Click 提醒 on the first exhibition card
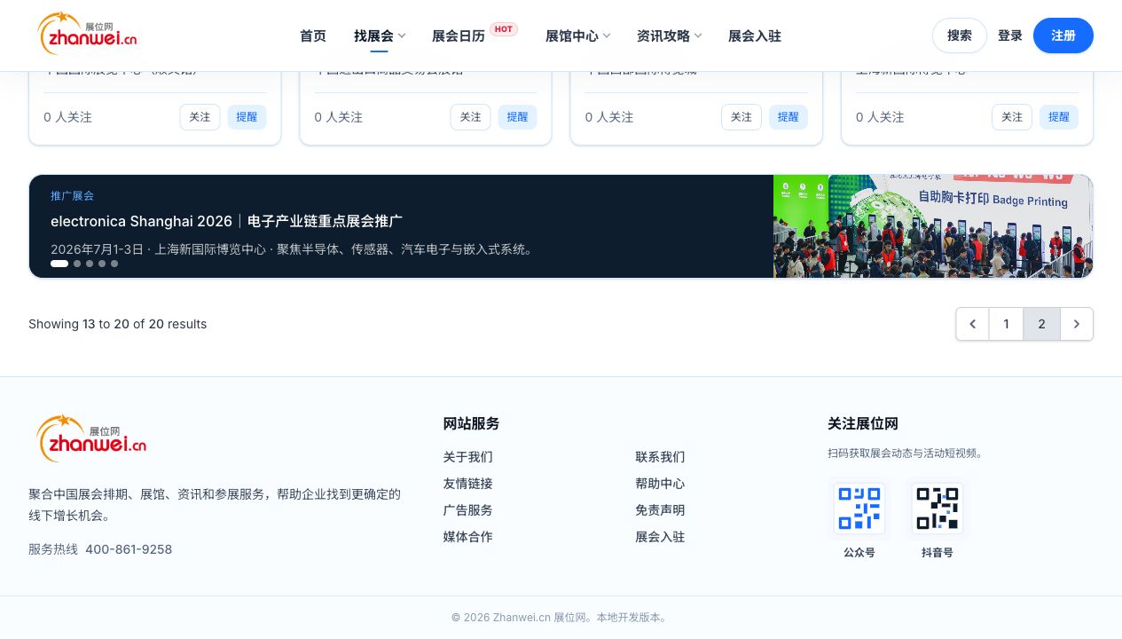The image size is (1122, 639). 247,117
